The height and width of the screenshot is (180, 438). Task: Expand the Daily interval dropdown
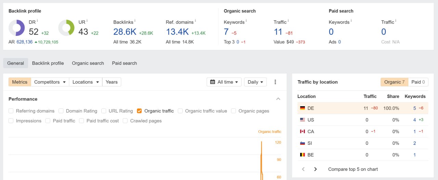(255, 82)
